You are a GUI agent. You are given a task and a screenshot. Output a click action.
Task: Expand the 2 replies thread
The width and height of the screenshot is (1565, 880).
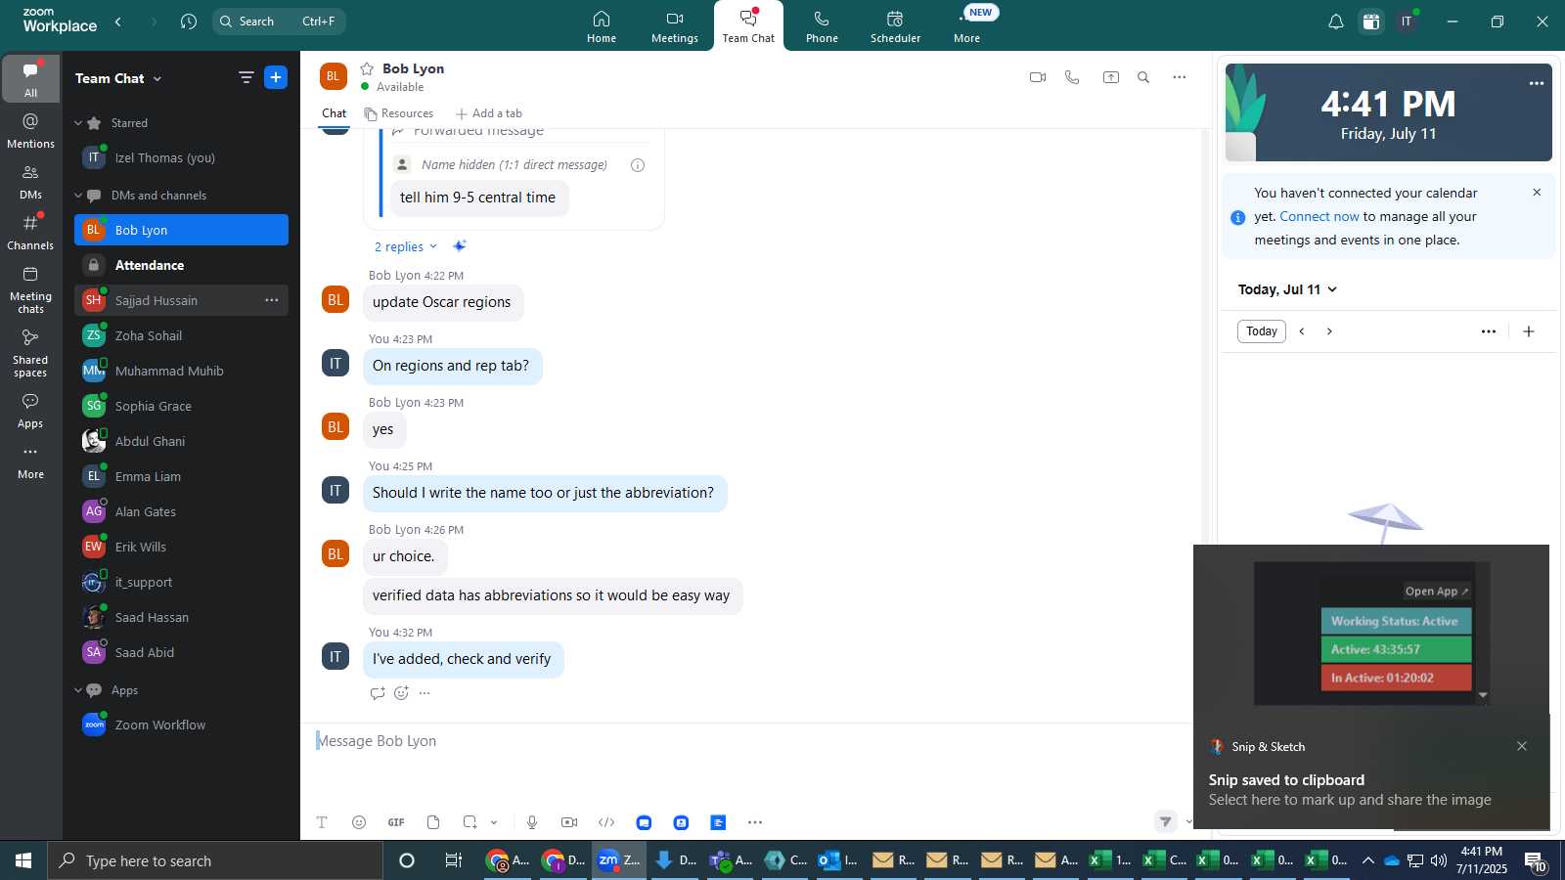pos(405,246)
